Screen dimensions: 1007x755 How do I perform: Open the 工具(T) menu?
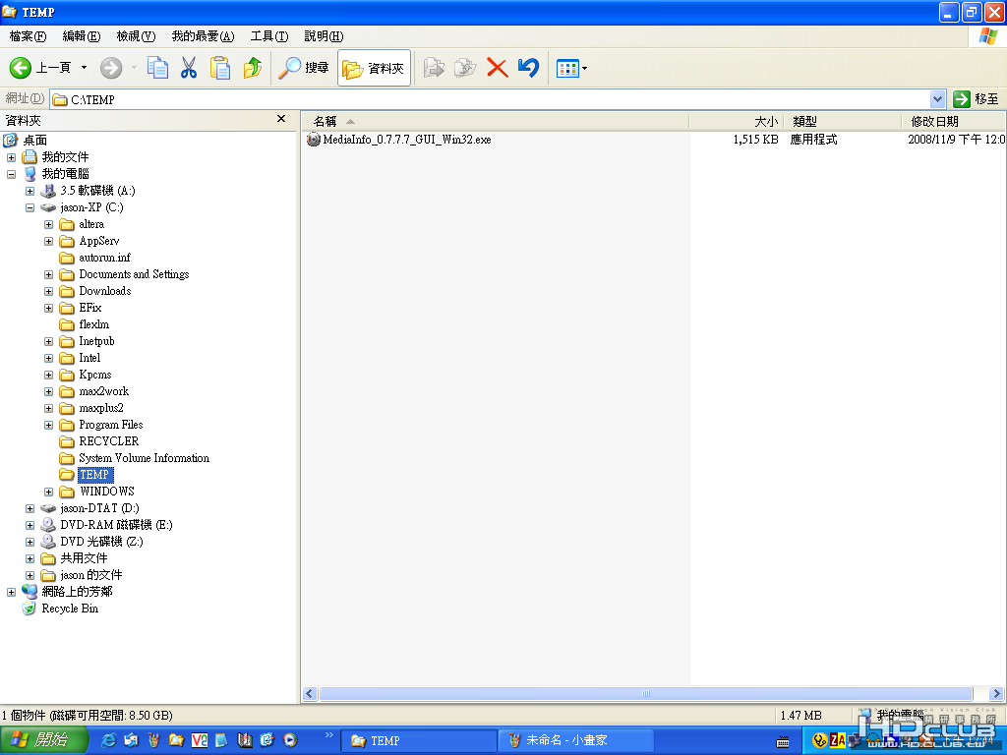coord(269,36)
